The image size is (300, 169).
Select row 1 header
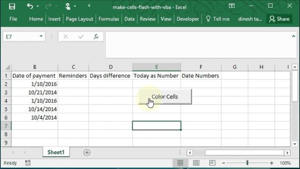tap(6, 76)
